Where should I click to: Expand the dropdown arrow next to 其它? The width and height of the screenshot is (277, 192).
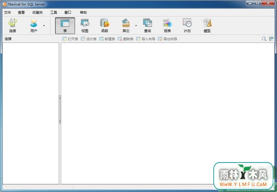tap(136, 26)
